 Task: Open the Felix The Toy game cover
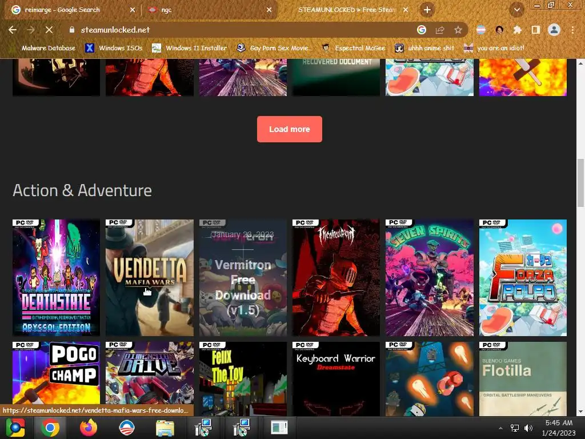[x=243, y=378]
